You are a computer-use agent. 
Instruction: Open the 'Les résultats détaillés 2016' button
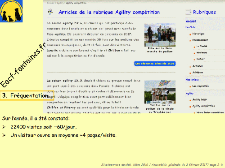tap(155, 64)
